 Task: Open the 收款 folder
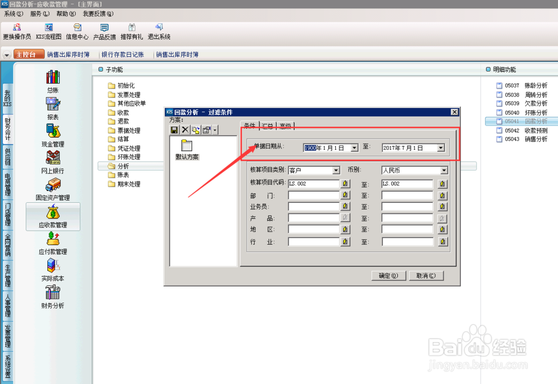[x=119, y=113]
